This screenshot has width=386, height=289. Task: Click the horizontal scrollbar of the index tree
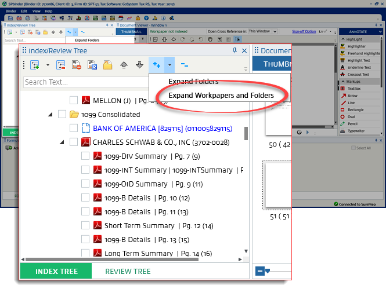click(x=112, y=259)
